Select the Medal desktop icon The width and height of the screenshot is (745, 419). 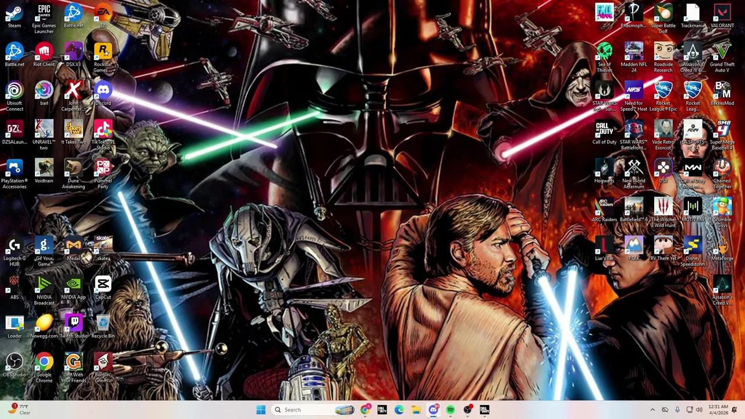click(73, 249)
